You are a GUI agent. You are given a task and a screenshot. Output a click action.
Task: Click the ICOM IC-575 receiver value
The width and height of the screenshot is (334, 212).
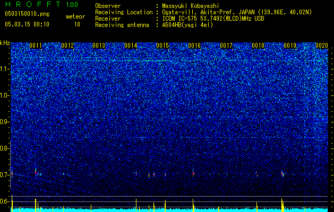tap(213, 19)
